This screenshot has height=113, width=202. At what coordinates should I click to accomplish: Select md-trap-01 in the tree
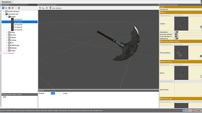[x=18, y=19]
